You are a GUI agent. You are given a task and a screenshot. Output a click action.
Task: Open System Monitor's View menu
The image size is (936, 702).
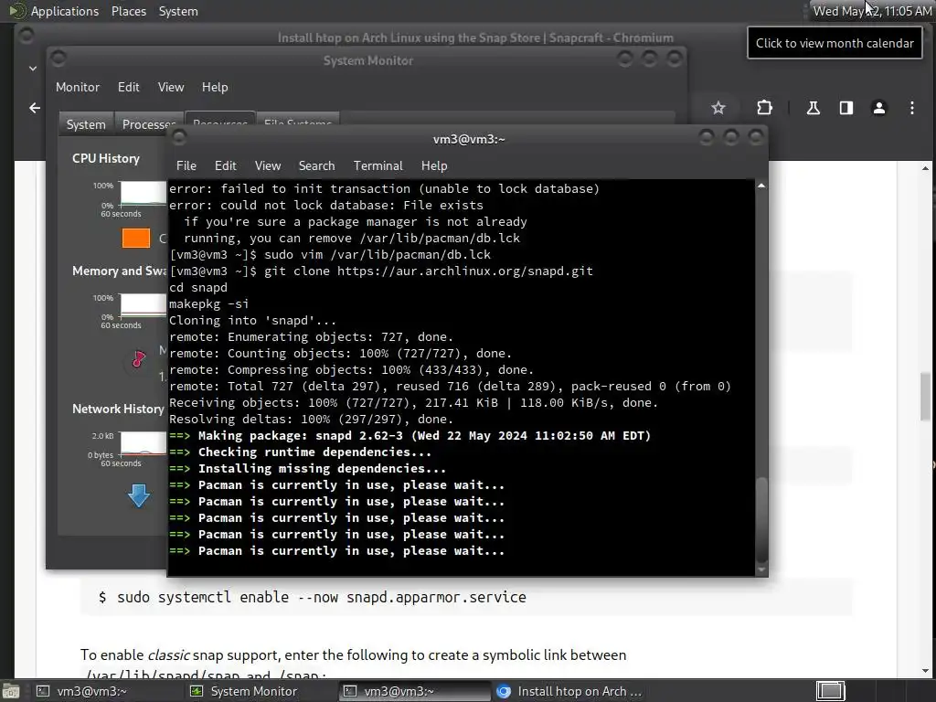click(171, 87)
